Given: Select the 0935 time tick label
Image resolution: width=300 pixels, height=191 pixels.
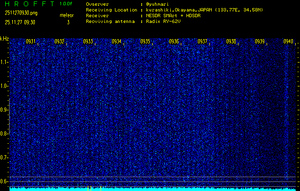Looking at the screenshot, I should pyautogui.click(x=145, y=42).
